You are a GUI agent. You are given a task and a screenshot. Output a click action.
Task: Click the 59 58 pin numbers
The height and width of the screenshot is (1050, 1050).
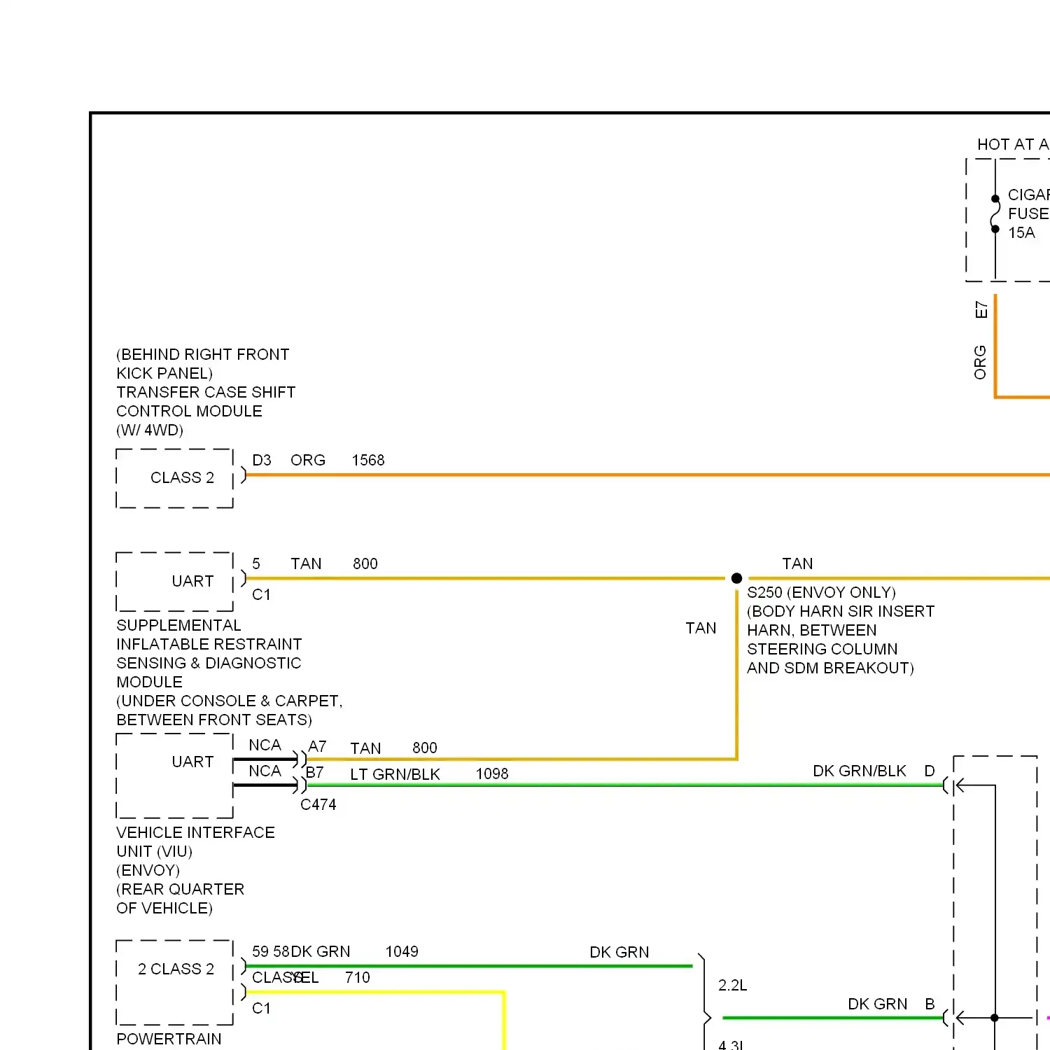coord(271,952)
